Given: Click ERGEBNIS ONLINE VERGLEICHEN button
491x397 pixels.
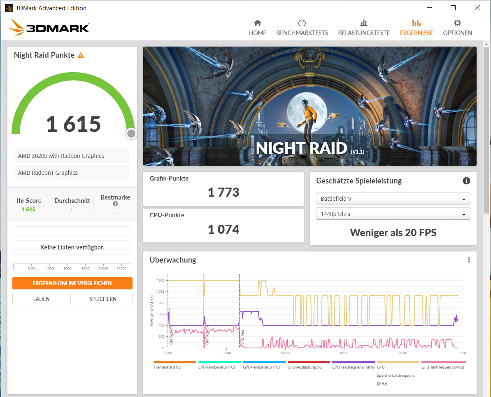Looking at the screenshot, I should pyautogui.click(x=72, y=283).
